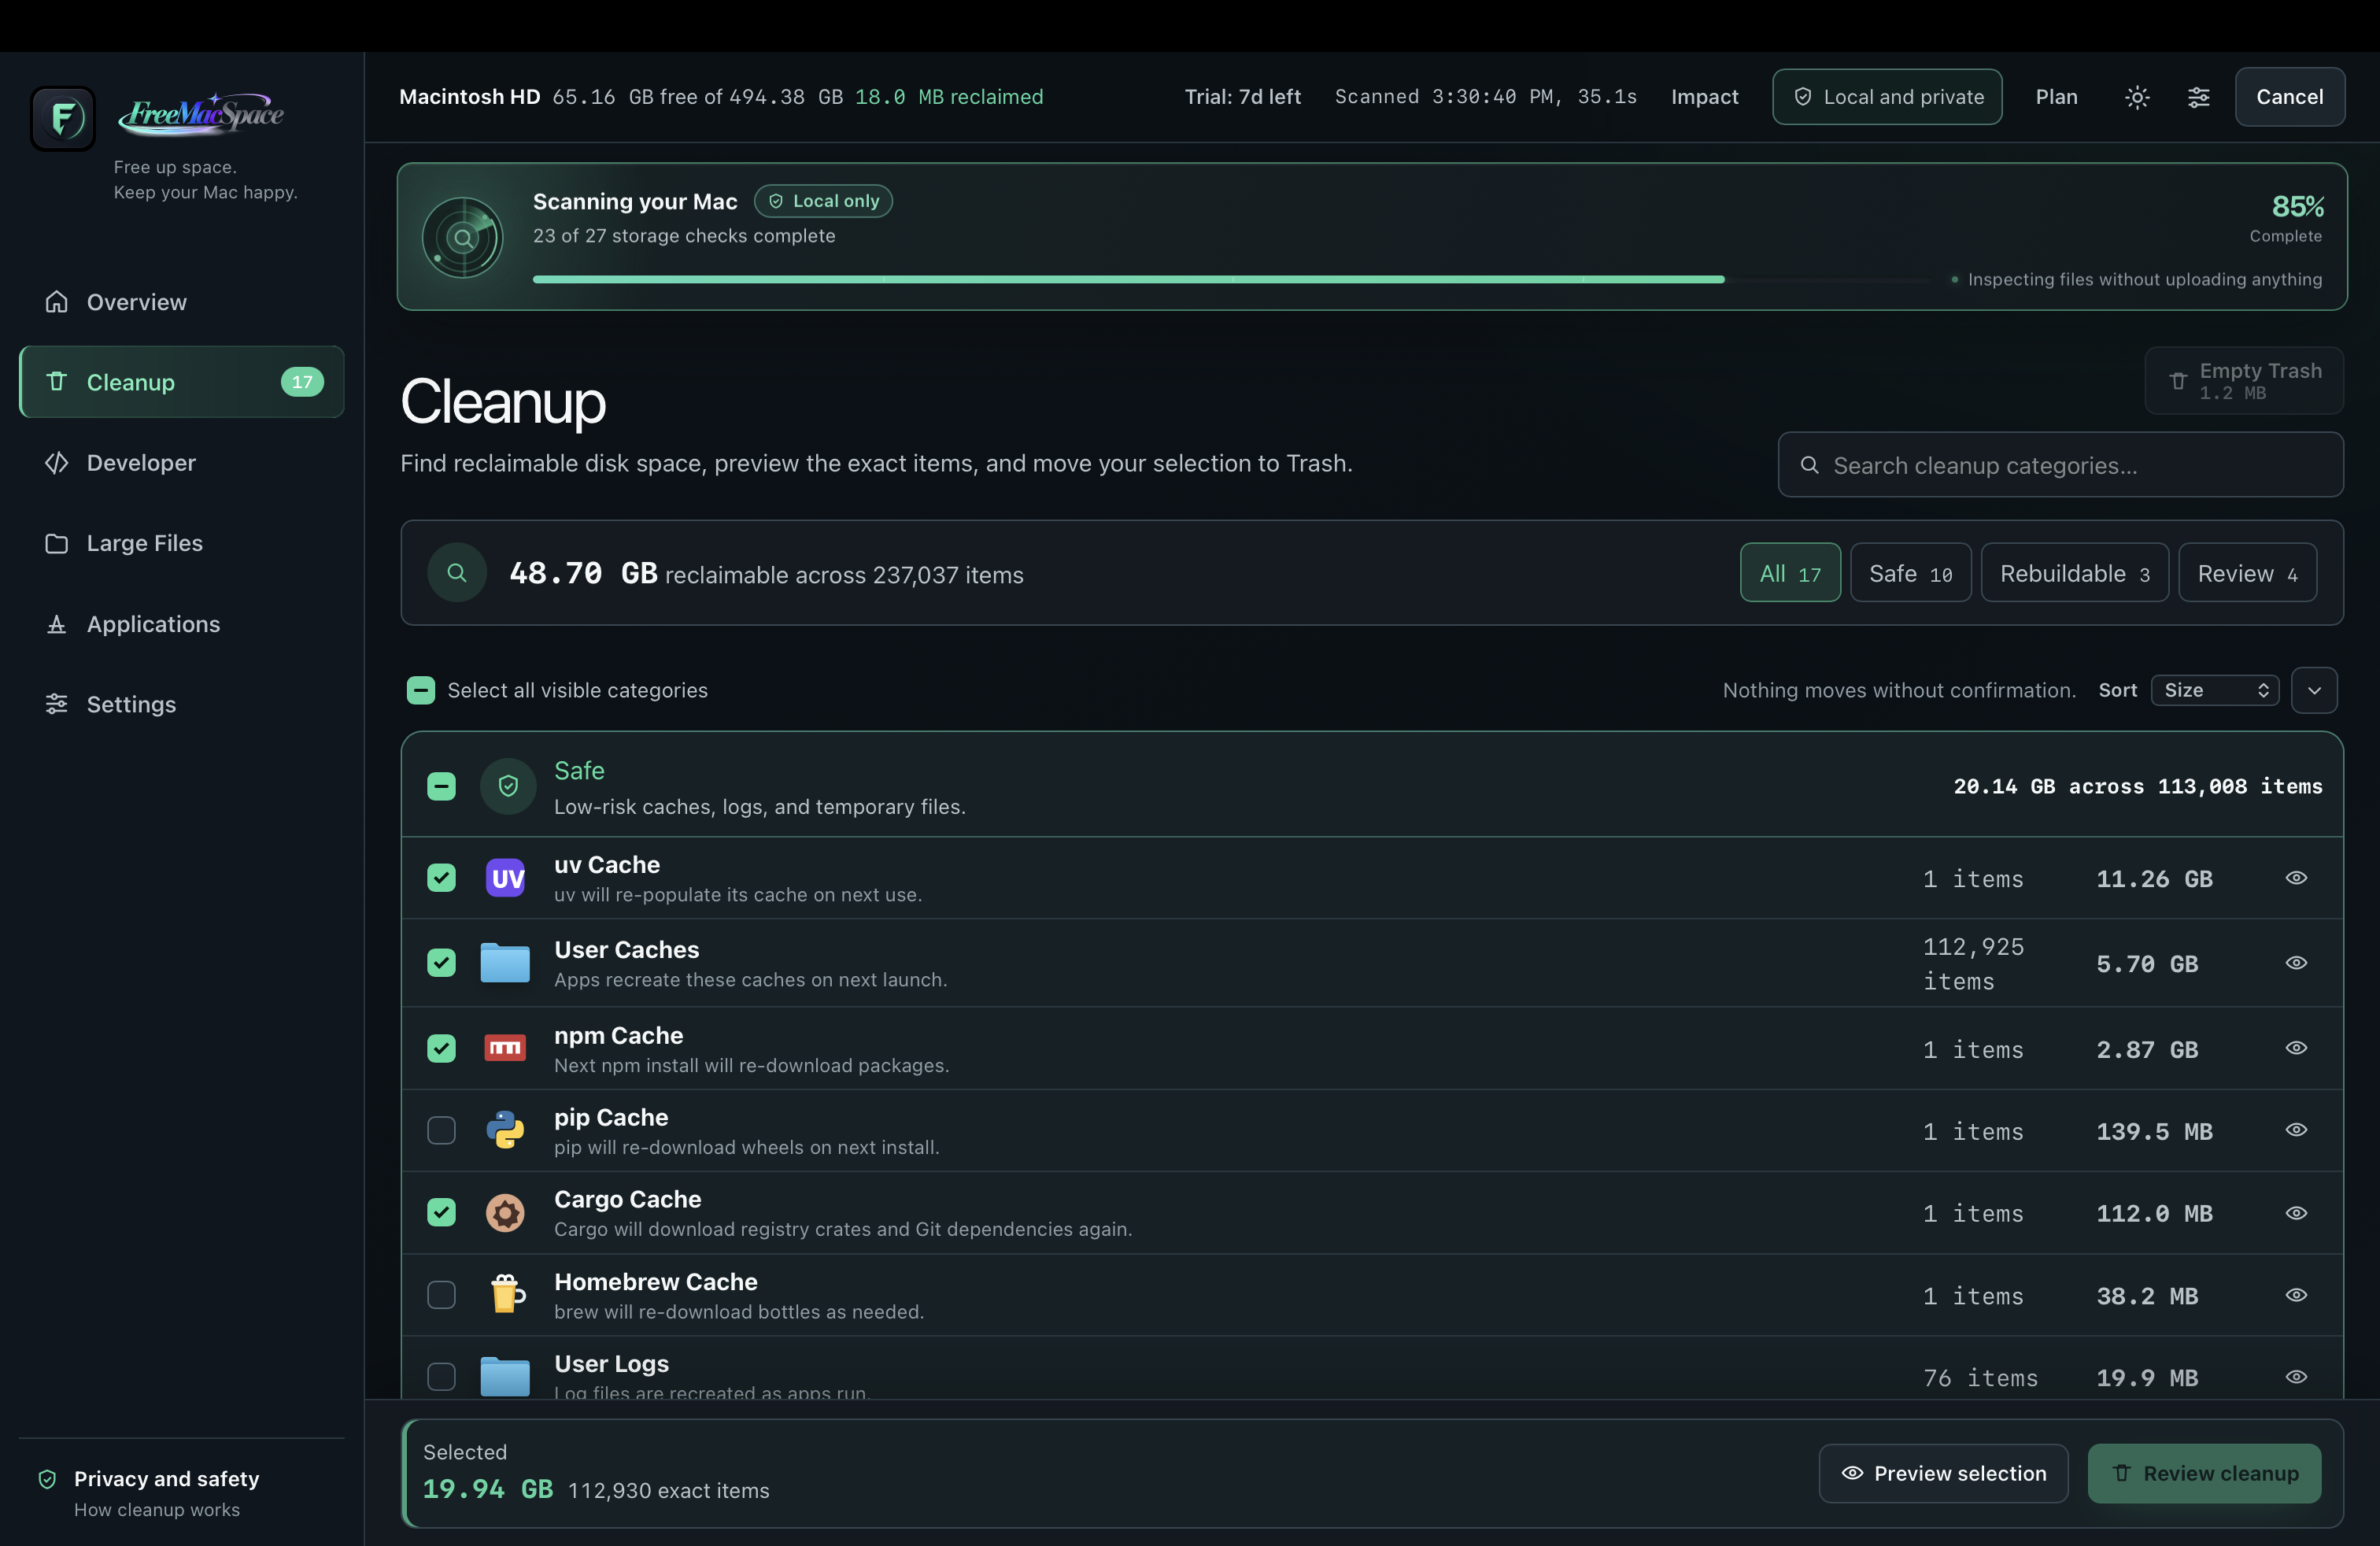Viewport: 2380px width, 1546px height.
Task: Open the Impact link
Action: click(x=1704, y=97)
